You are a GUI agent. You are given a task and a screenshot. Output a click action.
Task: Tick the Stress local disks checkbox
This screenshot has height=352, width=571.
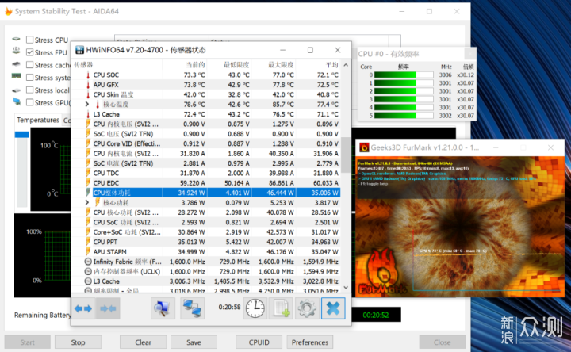(30, 90)
